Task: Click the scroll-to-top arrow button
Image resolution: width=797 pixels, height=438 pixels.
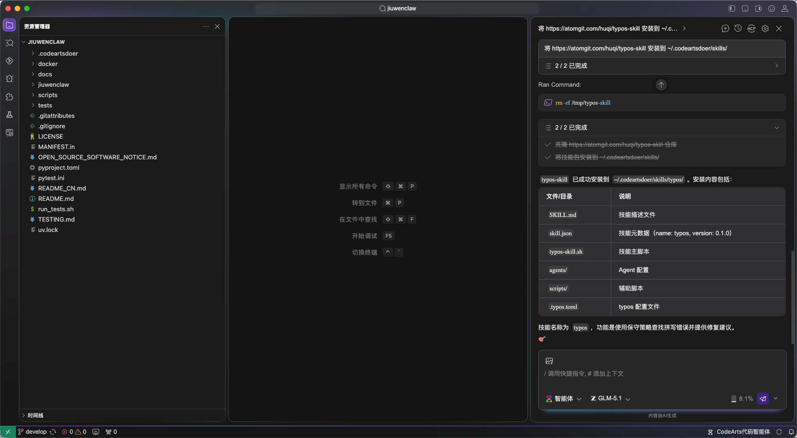Action: click(661, 85)
